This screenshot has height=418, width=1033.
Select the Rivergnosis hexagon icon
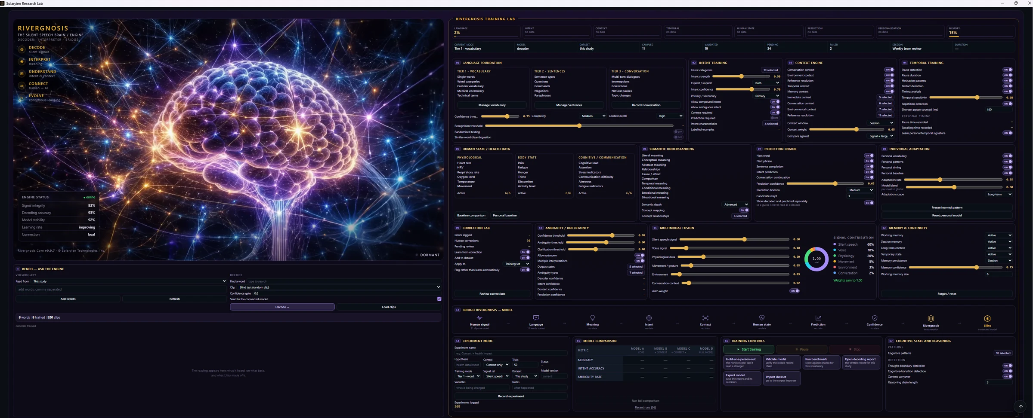pos(931,318)
